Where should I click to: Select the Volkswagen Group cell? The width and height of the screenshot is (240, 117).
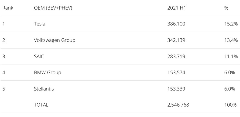(54, 40)
